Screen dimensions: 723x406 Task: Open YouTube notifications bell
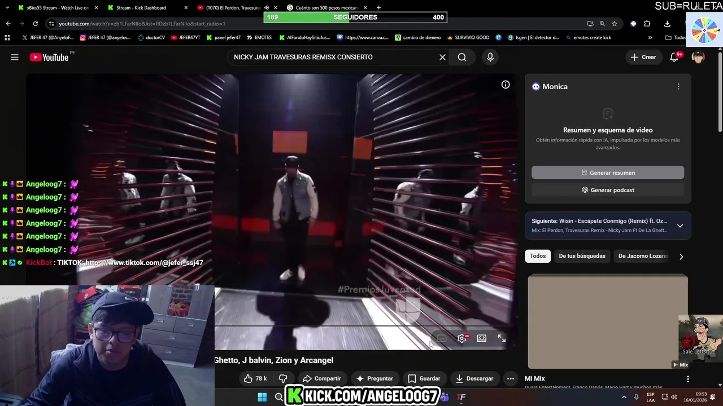point(674,57)
